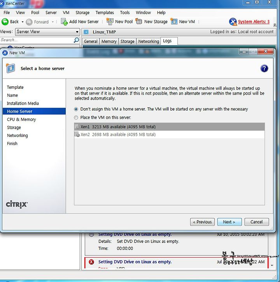Expand the toolbar overflow arrow
280x282 pixels.
point(275,25)
